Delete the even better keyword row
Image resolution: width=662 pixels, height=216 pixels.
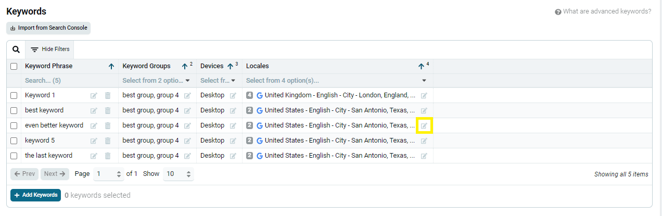pos(108,125)
